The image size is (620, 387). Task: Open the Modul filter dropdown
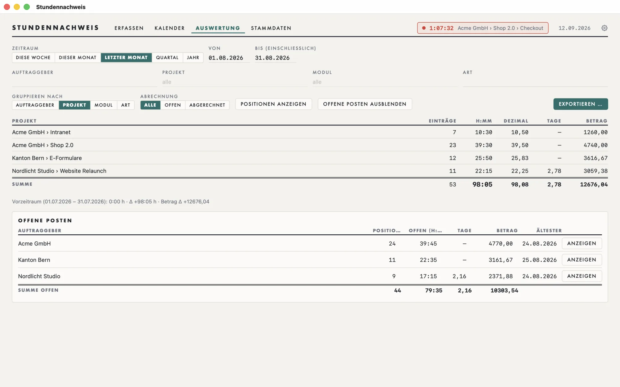coord(385,82)
